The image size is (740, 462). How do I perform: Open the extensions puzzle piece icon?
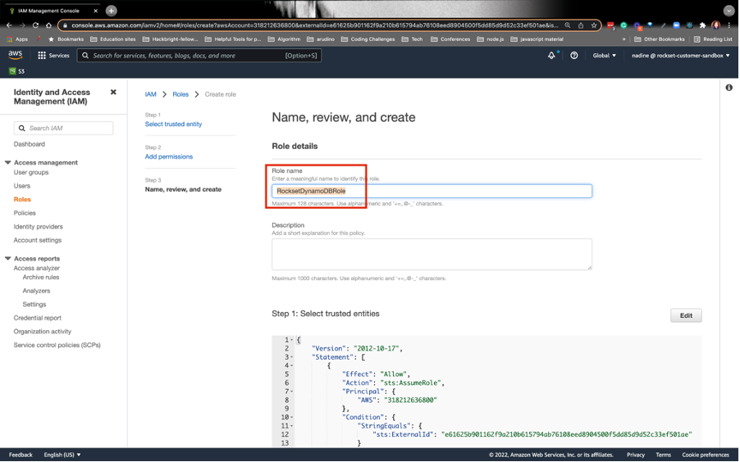click(703, 25)
